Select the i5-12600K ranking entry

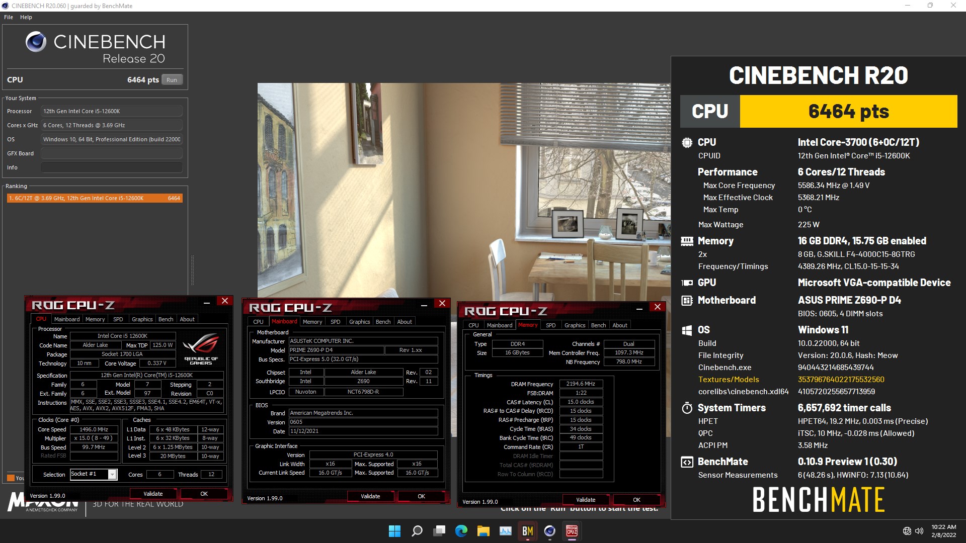[95, 198]
